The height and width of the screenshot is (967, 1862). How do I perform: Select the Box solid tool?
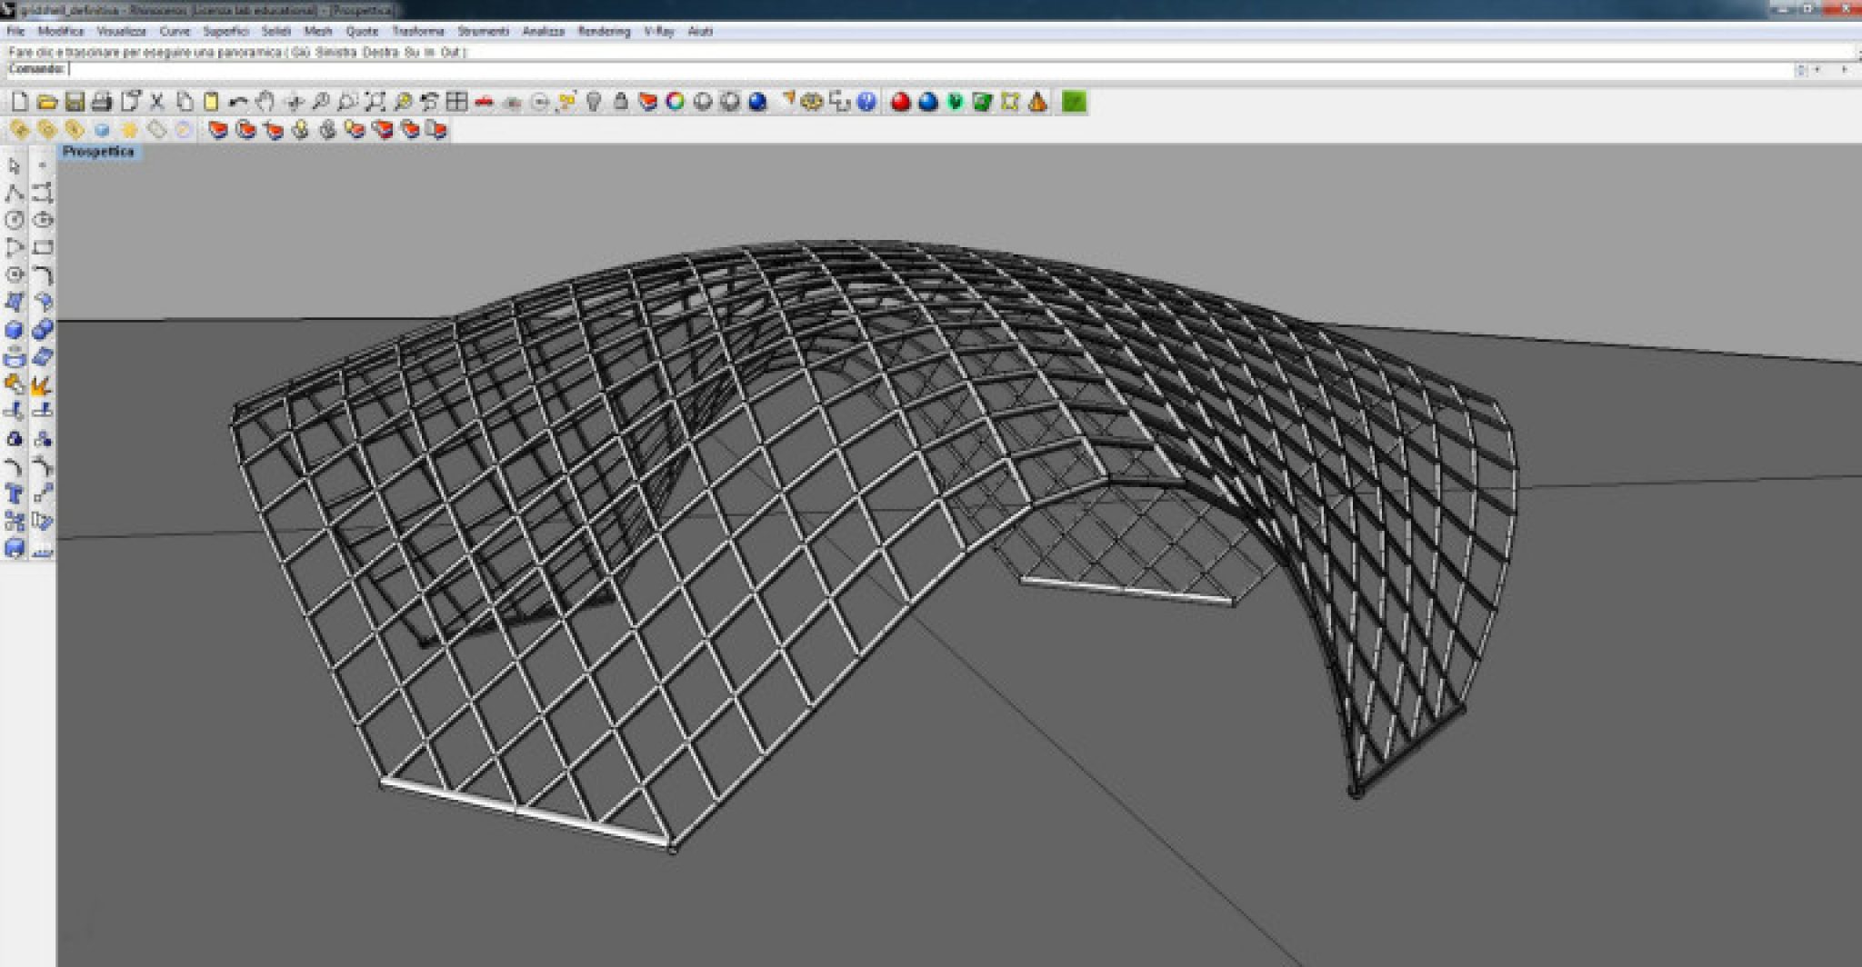click(15, 330)
